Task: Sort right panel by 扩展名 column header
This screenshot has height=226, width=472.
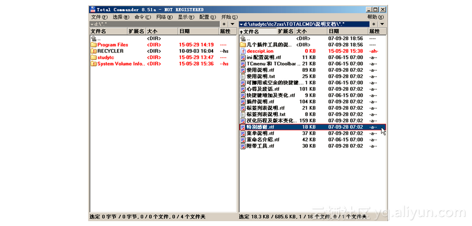Action: (286, 31)
